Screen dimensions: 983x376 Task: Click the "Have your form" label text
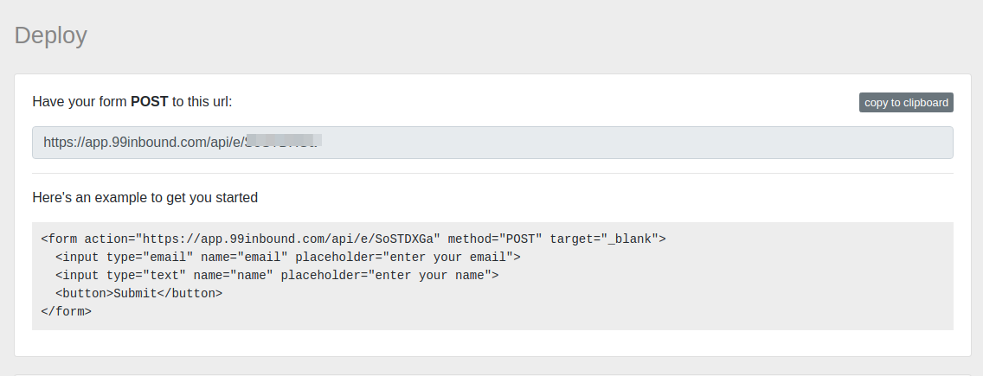[x=80, y=102]
